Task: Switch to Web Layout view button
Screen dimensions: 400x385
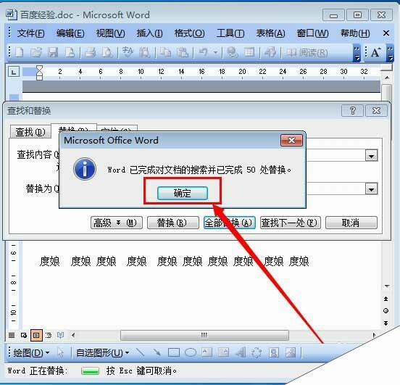Action: (x=24, y=335)
